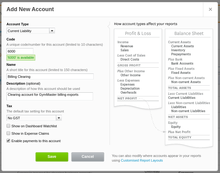Click the Code input field
The width and height of the screenshot is (220, 173).
(20, 51)
